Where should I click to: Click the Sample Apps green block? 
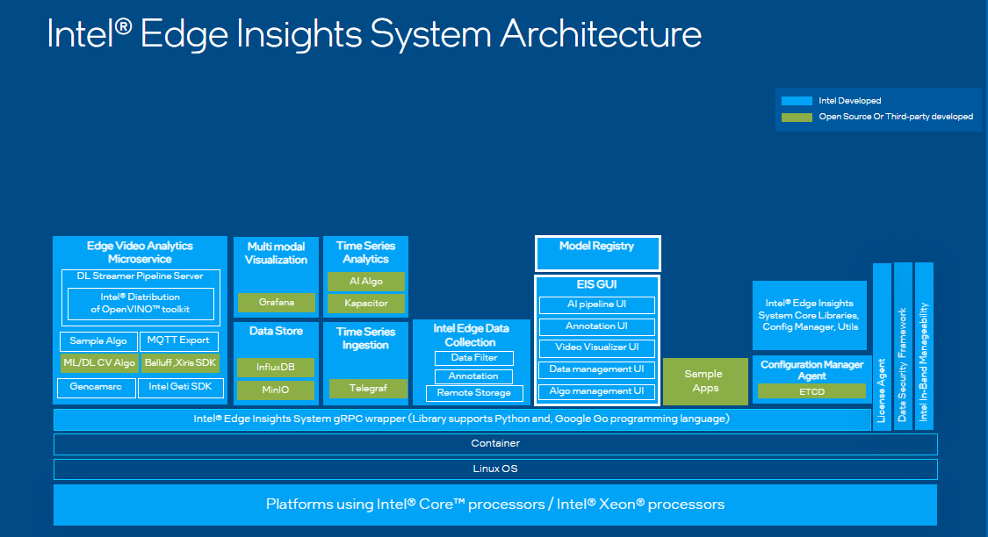pos(705,382)
